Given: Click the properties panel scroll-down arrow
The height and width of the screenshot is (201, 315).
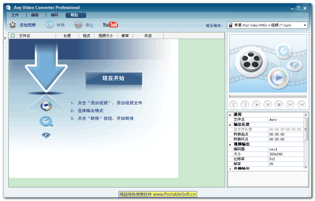Looking at the screenshot, I should coord(306,167).
